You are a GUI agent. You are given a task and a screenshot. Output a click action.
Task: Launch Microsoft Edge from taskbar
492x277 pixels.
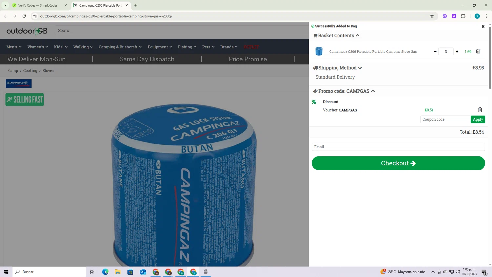(105, 272)
